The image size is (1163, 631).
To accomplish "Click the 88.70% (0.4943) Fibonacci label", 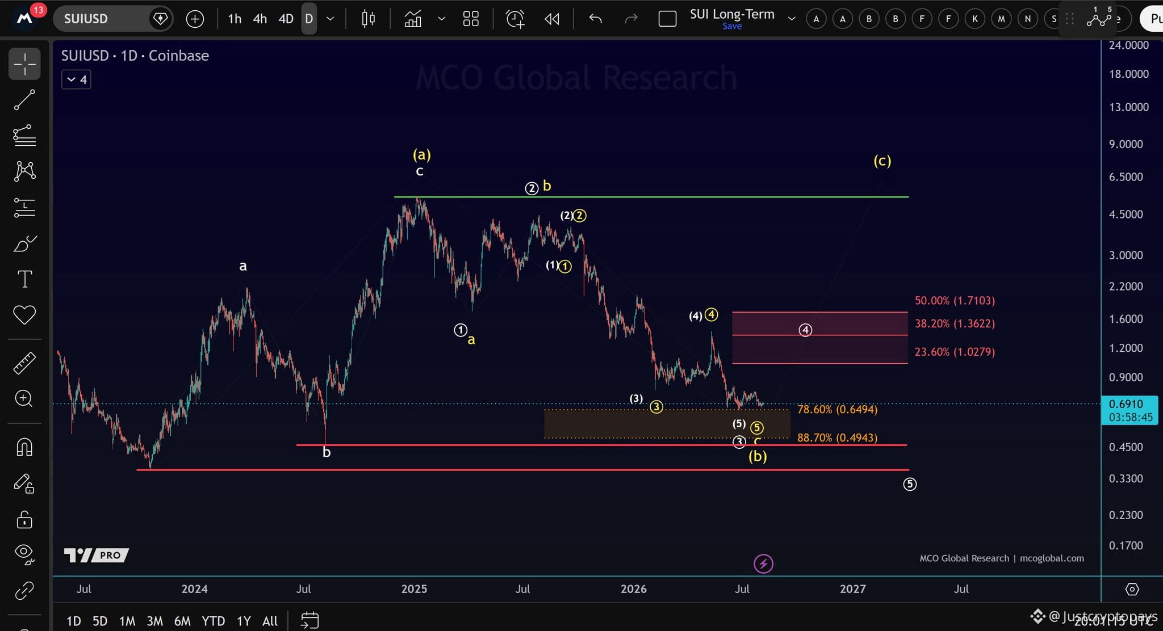I will [x=837, y=438].
